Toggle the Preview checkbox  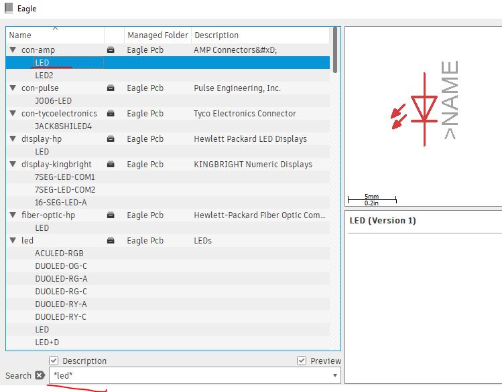point(301,361)
